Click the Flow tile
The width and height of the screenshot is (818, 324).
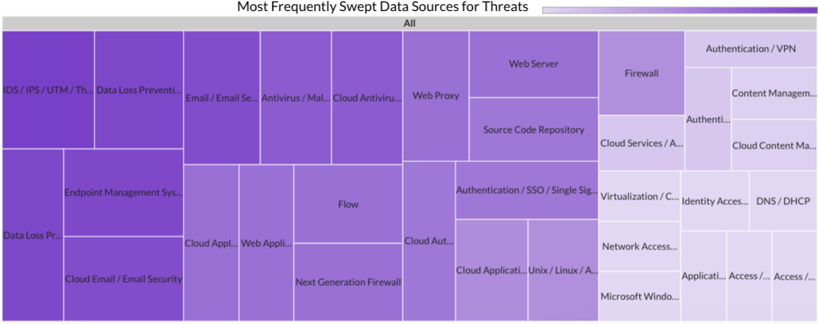coord(348,204)
